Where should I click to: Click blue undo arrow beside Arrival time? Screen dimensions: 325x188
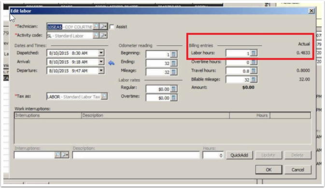(x=111, y=63)
